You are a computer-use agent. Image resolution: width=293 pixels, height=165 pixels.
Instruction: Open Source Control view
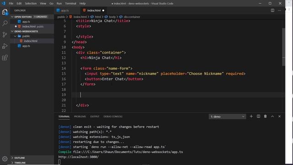coord(5,35)
